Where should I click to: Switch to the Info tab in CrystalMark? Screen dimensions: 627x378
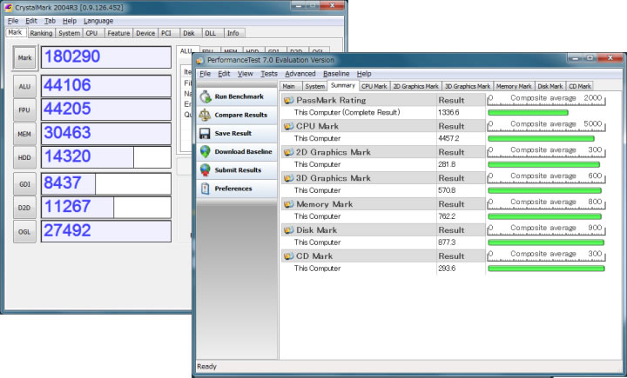233,33
